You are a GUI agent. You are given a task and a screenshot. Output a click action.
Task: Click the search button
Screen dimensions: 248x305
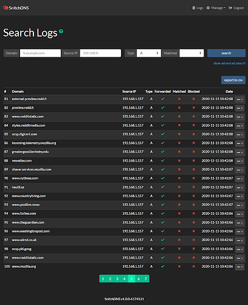(x=226, y=53)
